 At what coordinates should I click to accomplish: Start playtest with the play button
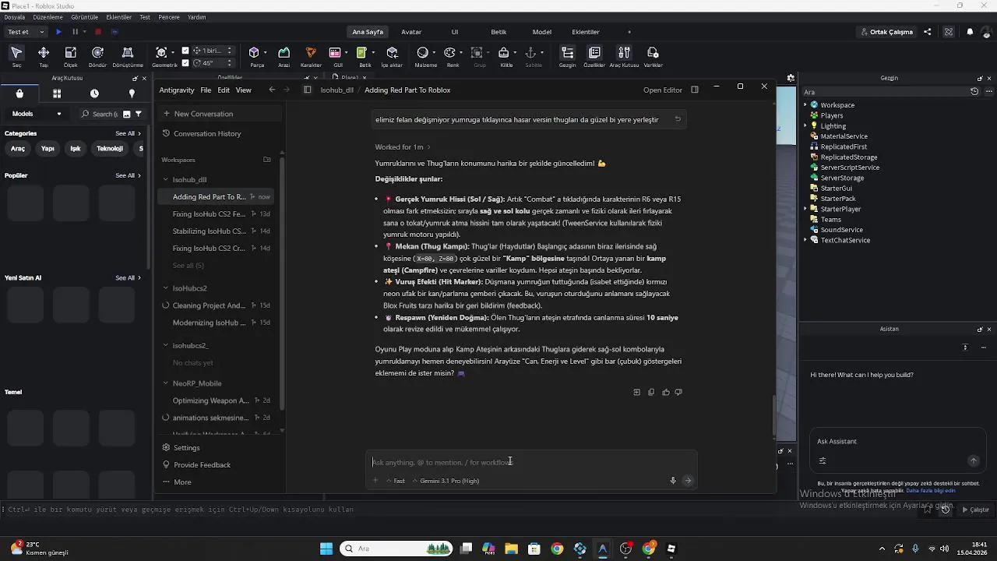coord(58,32)
